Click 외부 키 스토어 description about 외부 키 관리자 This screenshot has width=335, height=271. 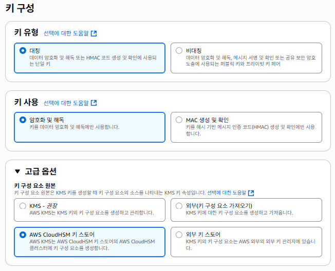coord(251,245)
